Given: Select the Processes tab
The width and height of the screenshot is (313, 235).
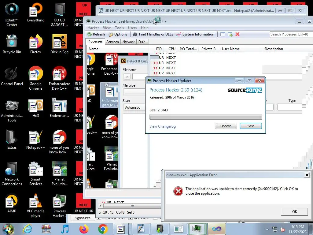Looking at the screenshot, I should tap(95, 41).
